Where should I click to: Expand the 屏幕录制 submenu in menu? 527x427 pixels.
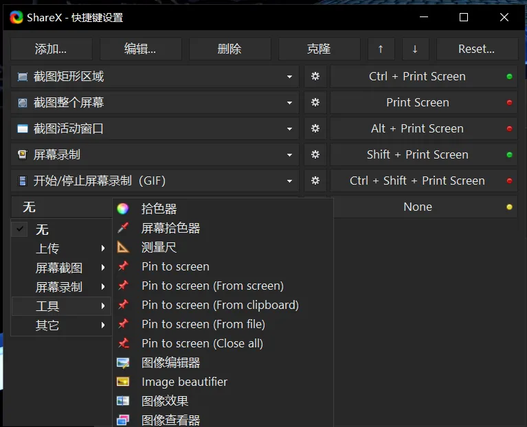62,287
